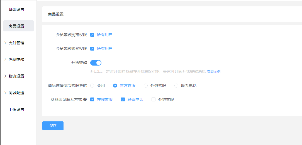Viewport: 302px width, 145px height.
Task: Open the info icon beside 商品面议联系方式
Action: tap(85, 99)
